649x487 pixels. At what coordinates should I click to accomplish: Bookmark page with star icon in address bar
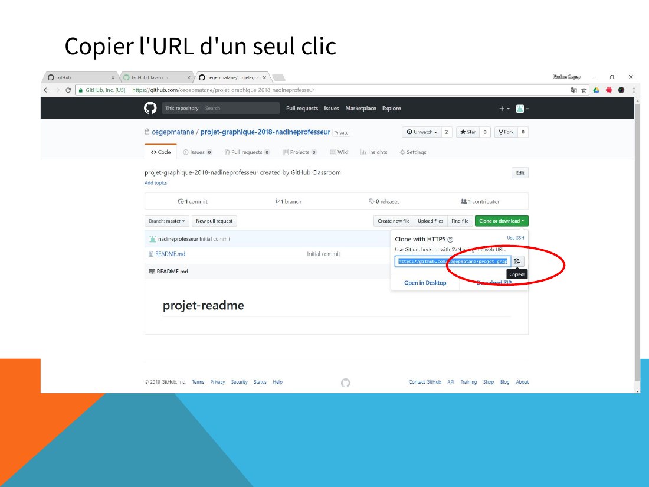tap(584, 90)
